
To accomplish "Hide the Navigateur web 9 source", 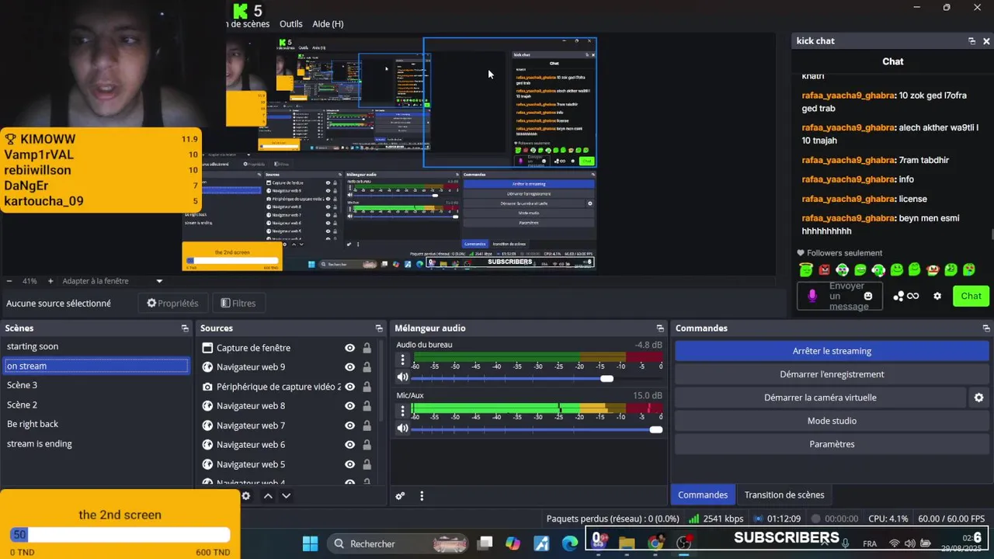I will 349,367.
